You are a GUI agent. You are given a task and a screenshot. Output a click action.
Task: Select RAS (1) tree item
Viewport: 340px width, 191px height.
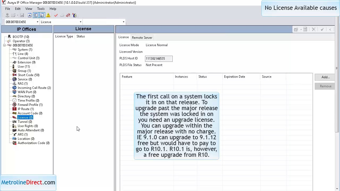tap(23, 84)
